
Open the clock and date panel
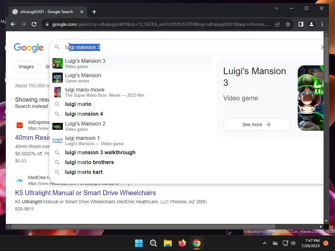[x=310, y=243]
